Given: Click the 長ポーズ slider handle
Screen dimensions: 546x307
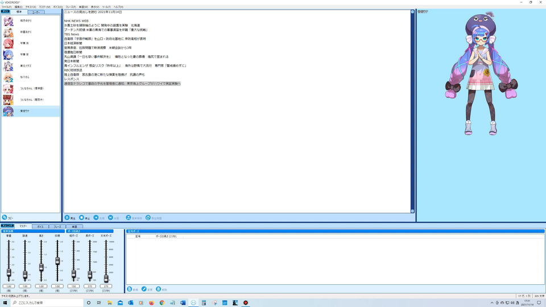Looking at the screenshot, I should [x=90, y=275].
